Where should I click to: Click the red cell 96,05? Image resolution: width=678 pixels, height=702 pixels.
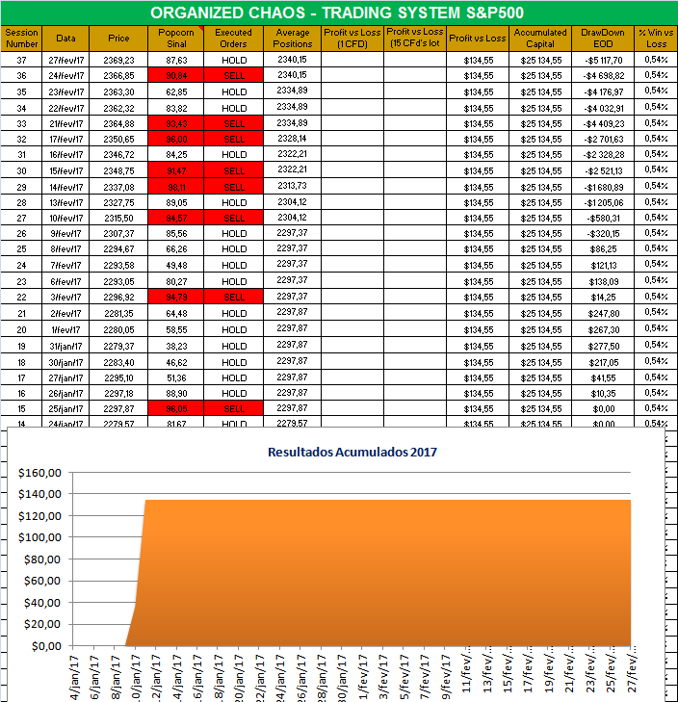(x=176, y=408)
